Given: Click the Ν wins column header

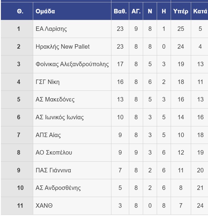Looking at the screenshot, I should pos(150,12).
